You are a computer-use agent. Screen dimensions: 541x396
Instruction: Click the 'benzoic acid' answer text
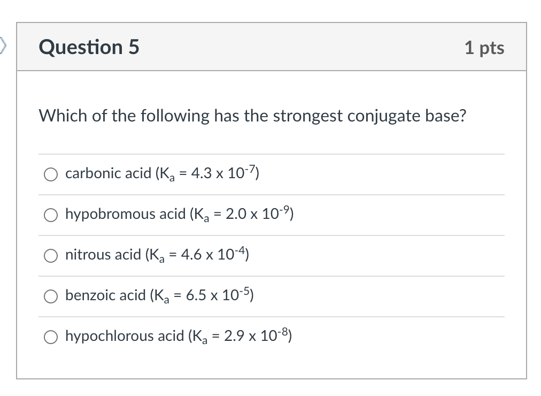pyautogui.click(x=106, y=295)
